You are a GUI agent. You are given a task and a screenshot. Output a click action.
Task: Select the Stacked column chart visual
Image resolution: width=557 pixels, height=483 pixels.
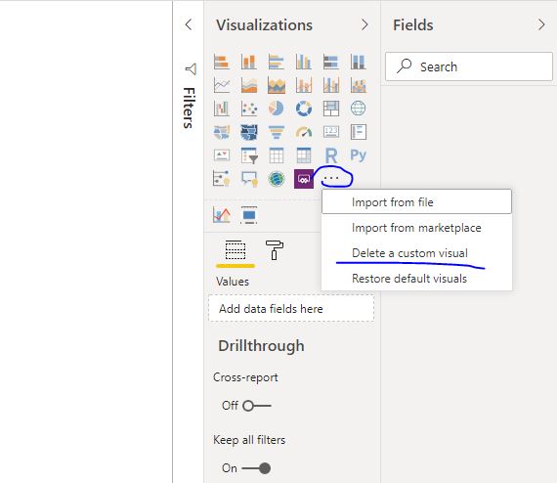[248, 62]
